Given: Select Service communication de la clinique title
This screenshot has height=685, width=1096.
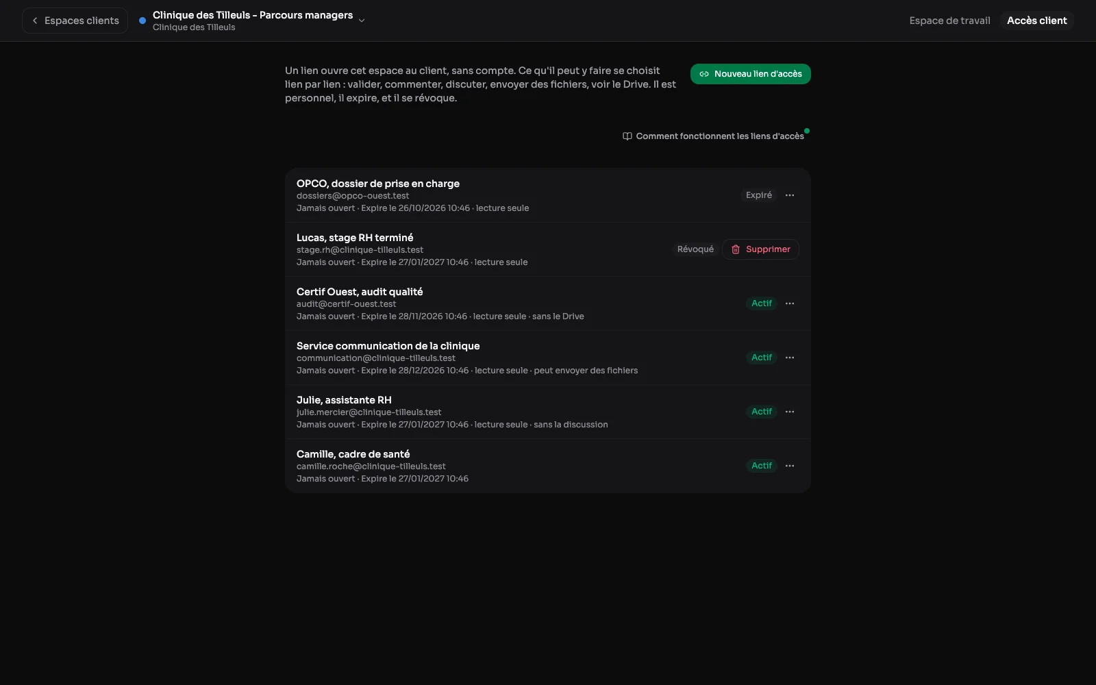Looking at the screenshot, I should click(388, 346).
